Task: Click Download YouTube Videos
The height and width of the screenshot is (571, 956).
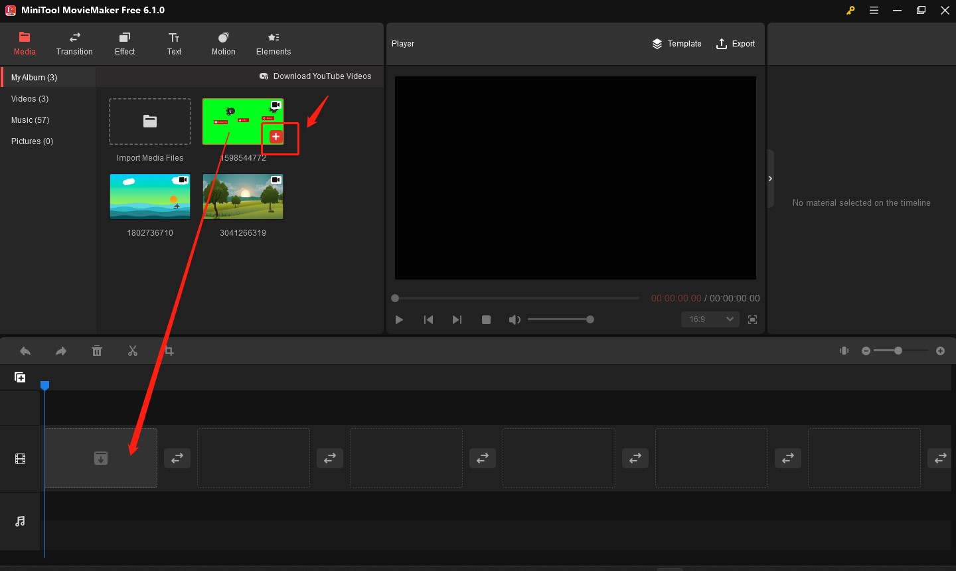Action: (x=316, y=76)
